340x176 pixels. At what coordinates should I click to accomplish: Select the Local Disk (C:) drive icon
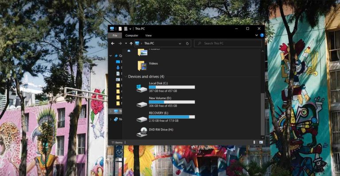coord(142,88)
